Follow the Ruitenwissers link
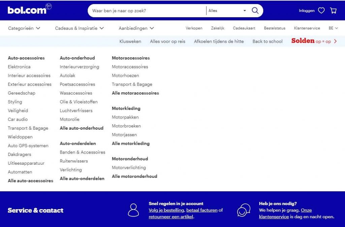 click(74, 161)
